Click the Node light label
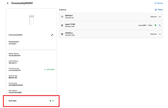Viewport: 168px width, 108px height. [13, 101]
